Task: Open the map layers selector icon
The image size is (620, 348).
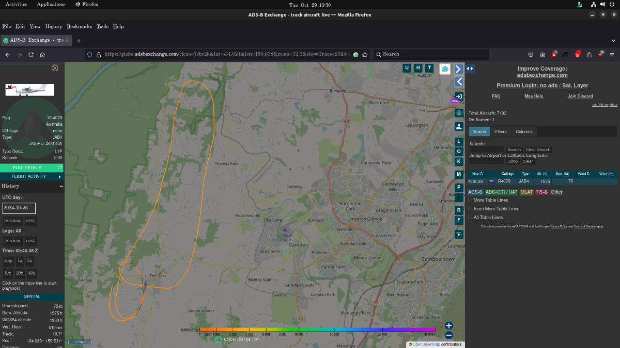Action: tap(445, 69)
